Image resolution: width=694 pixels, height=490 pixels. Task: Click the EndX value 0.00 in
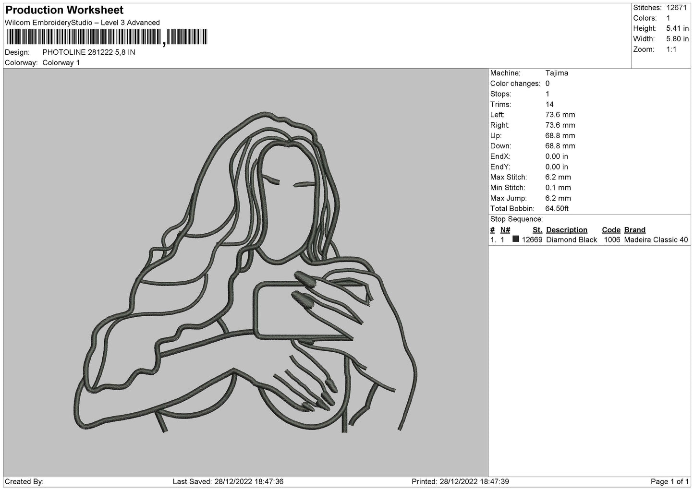point(557,156)
